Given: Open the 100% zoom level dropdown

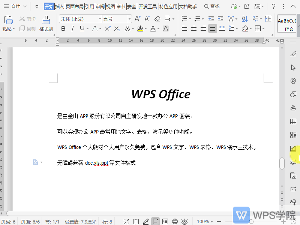Looking at the screenshot, I should pos(205,222).
